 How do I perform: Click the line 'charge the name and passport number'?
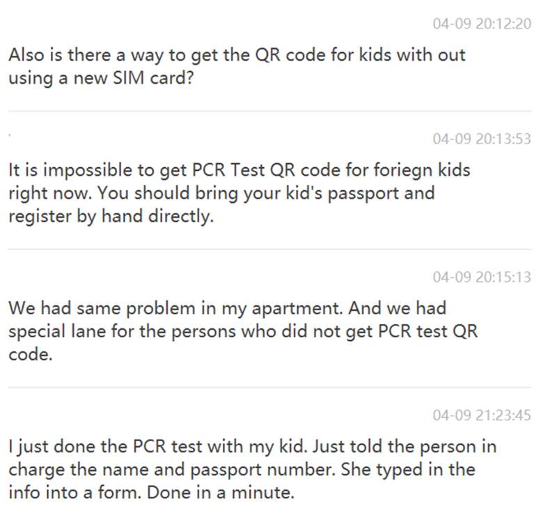[242, 470]
